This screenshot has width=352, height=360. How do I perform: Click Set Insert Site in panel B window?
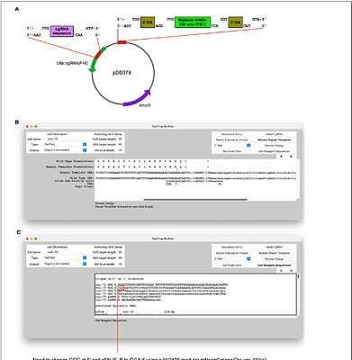231,151
